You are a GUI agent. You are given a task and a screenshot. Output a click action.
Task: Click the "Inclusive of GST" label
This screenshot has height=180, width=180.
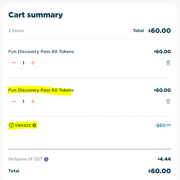pyautogui.click(x=25, y=159)
